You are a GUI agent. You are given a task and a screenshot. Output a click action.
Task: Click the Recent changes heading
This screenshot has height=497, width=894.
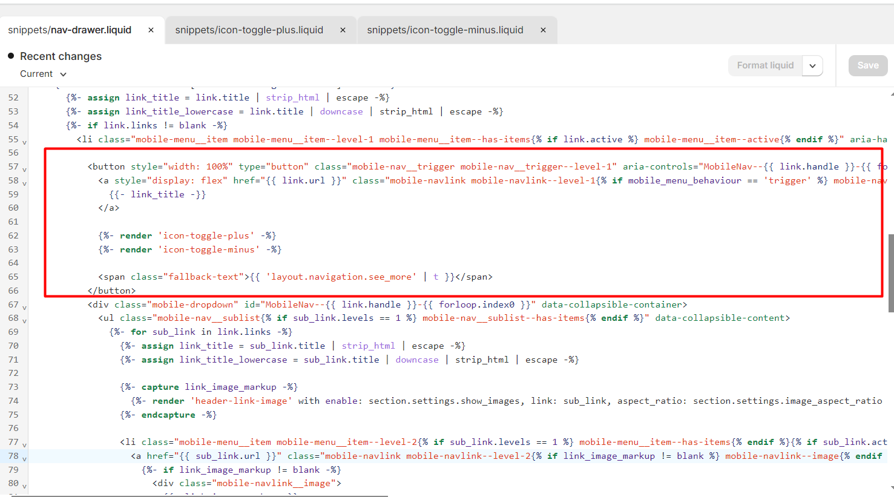click(x=61, y=56)
